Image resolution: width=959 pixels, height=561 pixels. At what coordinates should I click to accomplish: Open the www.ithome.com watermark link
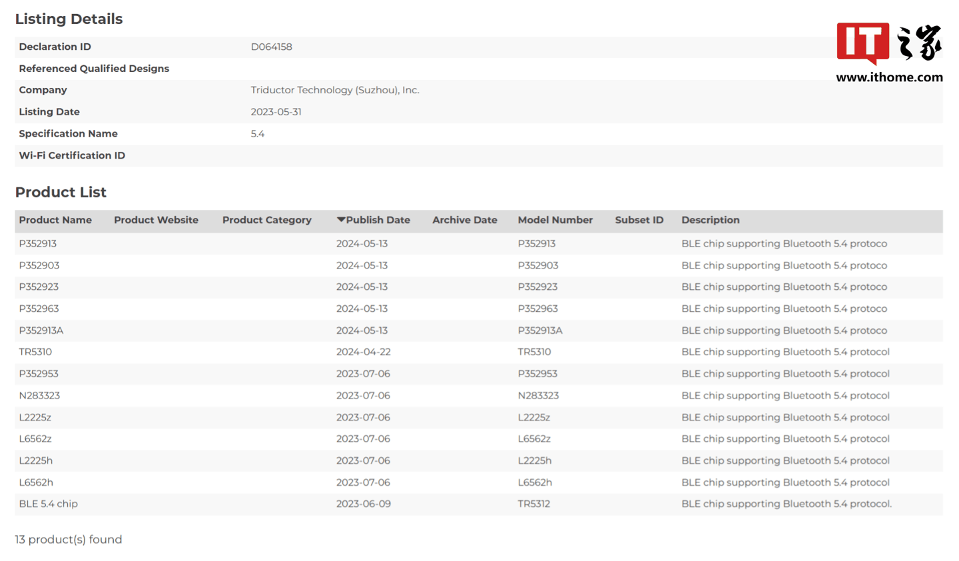[889, 77]
